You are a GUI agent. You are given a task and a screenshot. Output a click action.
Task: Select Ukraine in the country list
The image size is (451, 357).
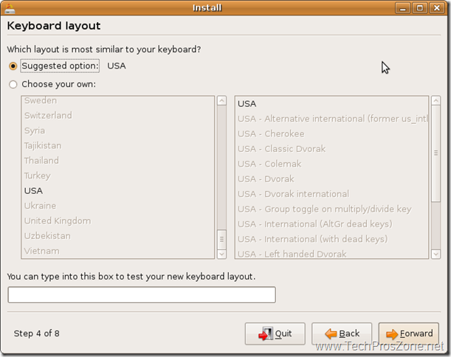click(117, 206)
